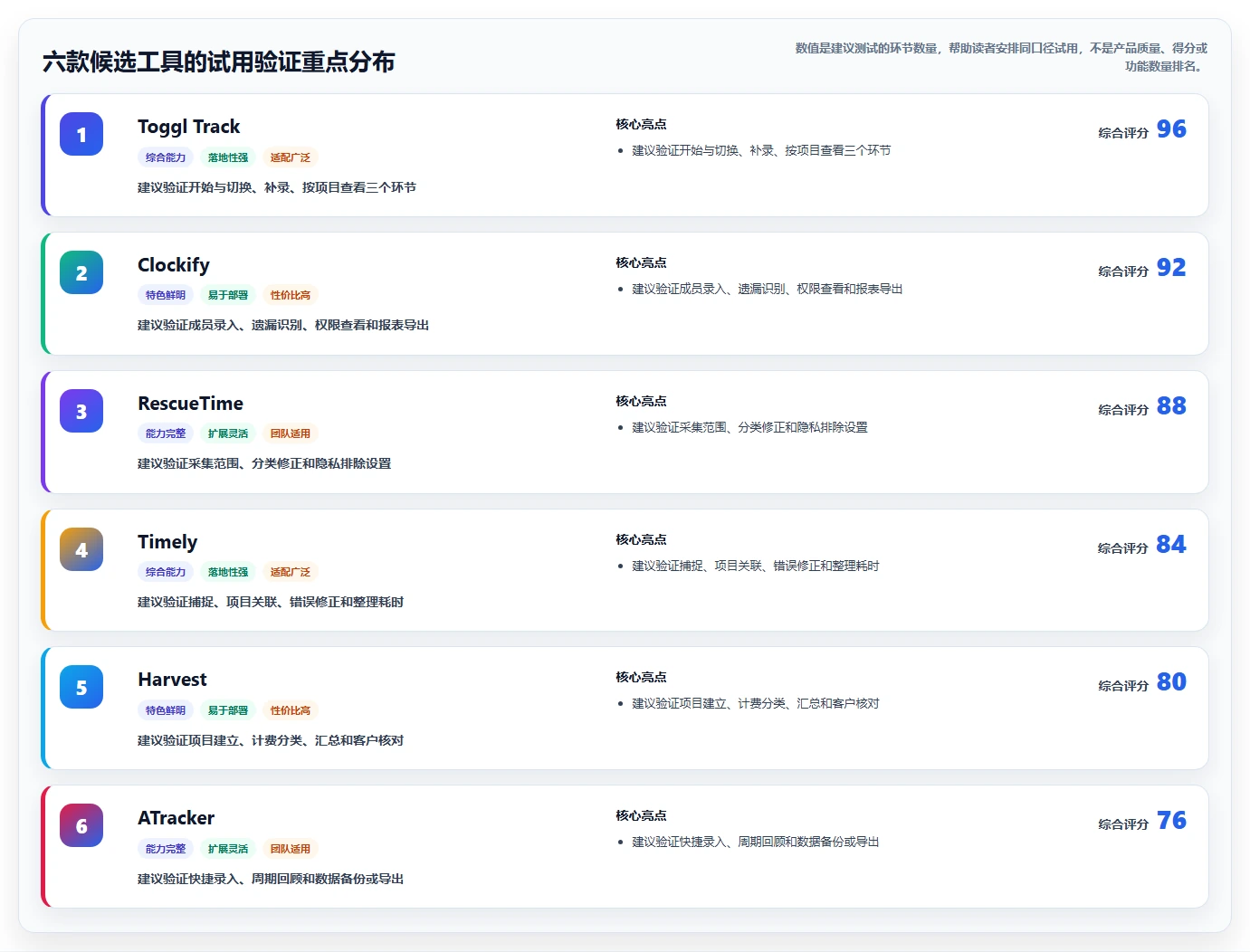Select 性价比高 tag under Clockify
Image resolution: width=1250 pixels, height=952 pixels.
point(291,295)
